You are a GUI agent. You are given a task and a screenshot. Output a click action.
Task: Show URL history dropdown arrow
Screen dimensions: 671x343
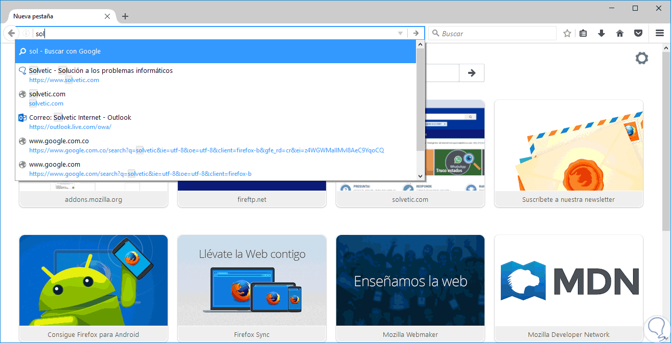pyautogui.click(x=400, y=33)
